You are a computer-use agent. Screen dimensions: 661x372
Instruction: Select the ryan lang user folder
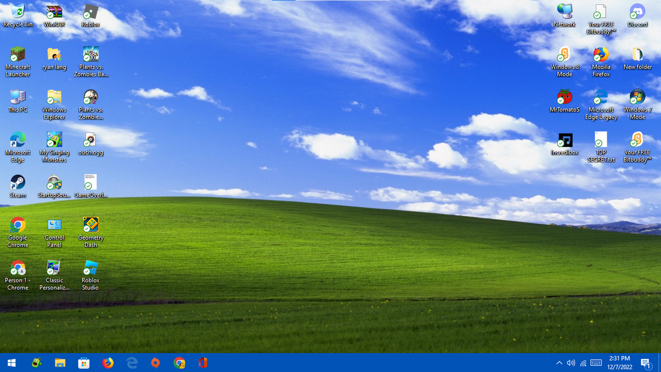[x=54, y=59]
